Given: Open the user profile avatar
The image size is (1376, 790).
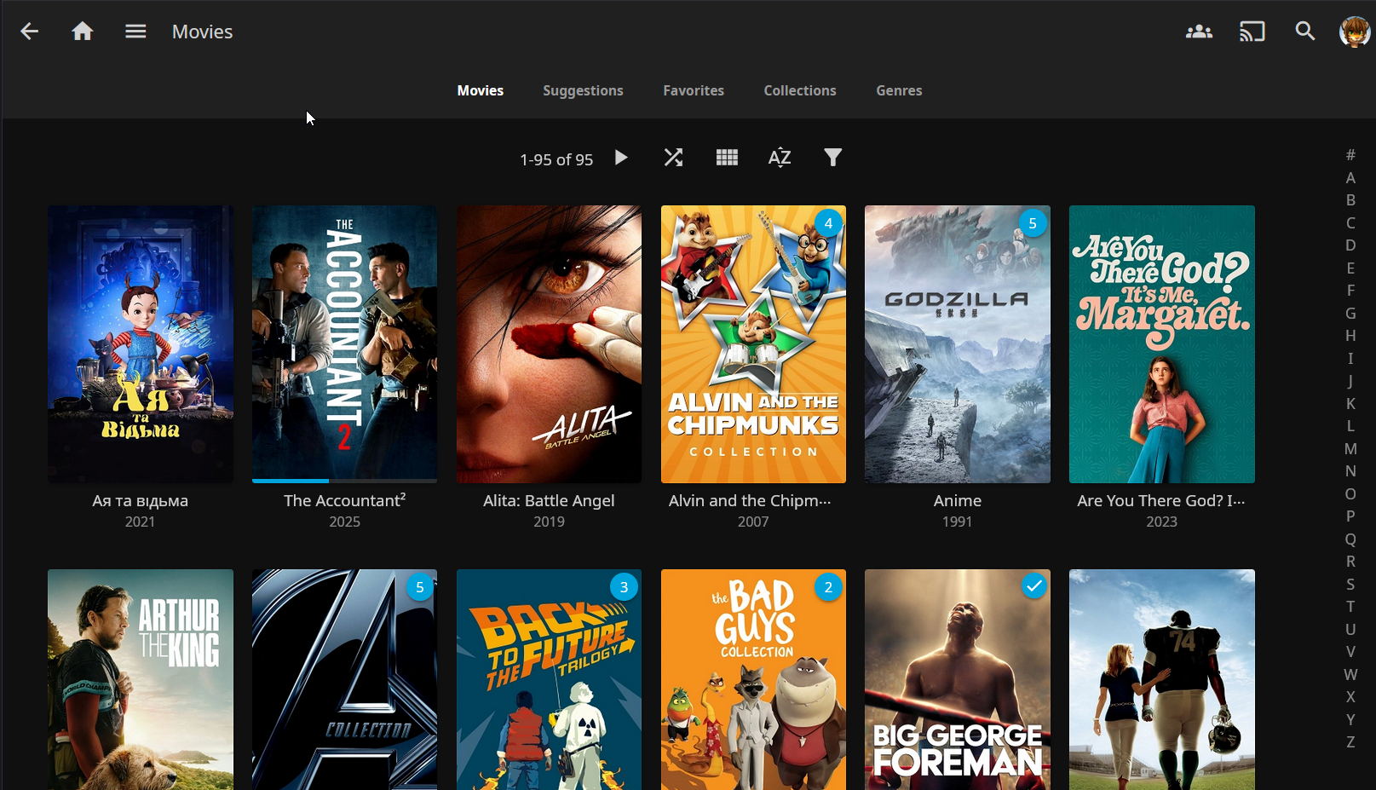Looking at the screenshot, I should 1354,32.
